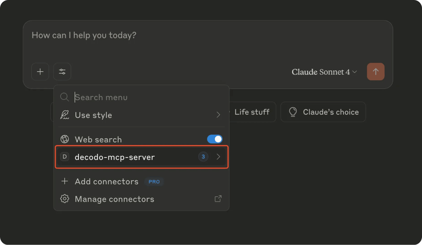Select the Claude's choice suggestion chip
The height and width of the screenshot is (245, 422).
(323, 112)
